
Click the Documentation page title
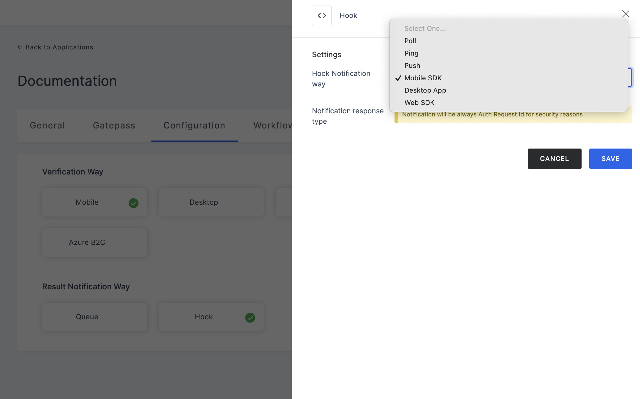coord(67,81)
